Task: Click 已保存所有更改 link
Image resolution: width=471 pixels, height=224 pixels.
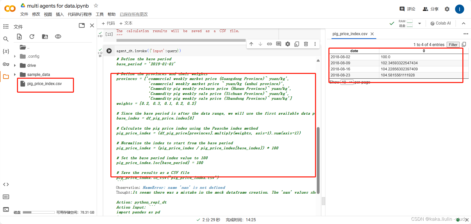Action: tap(134, 14)
